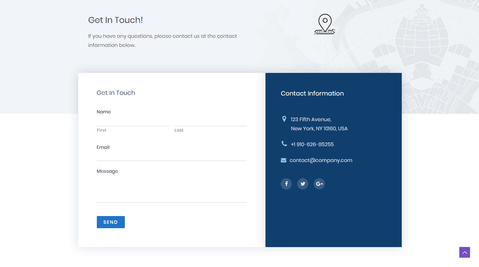Click the Name field label
The image size is (479, 267).
coord(104,112)
